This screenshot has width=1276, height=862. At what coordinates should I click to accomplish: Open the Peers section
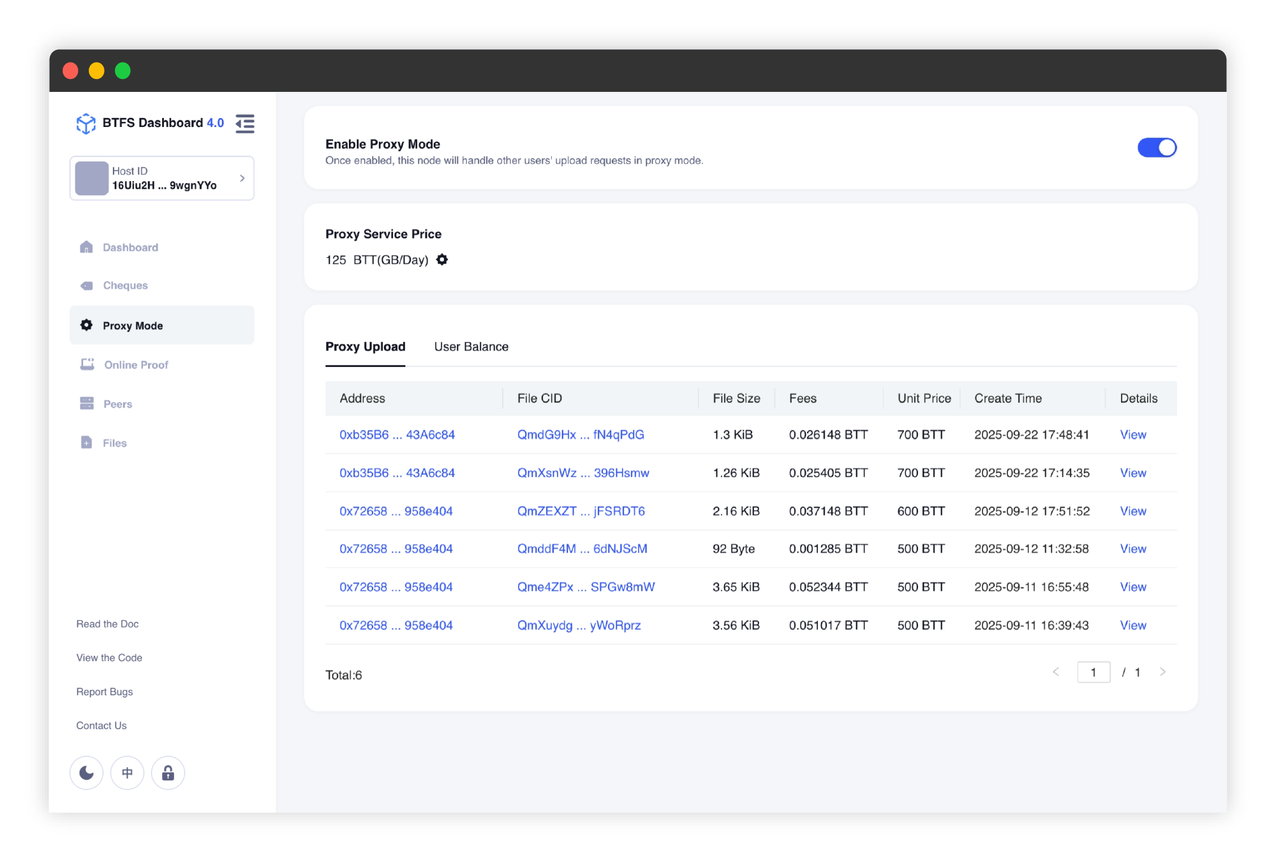click(117, 404)
